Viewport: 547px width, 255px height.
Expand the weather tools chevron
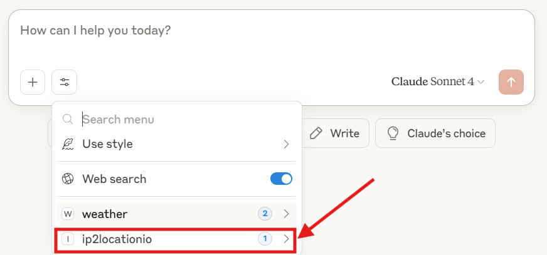pyautogui.click(x=287, y=214)
